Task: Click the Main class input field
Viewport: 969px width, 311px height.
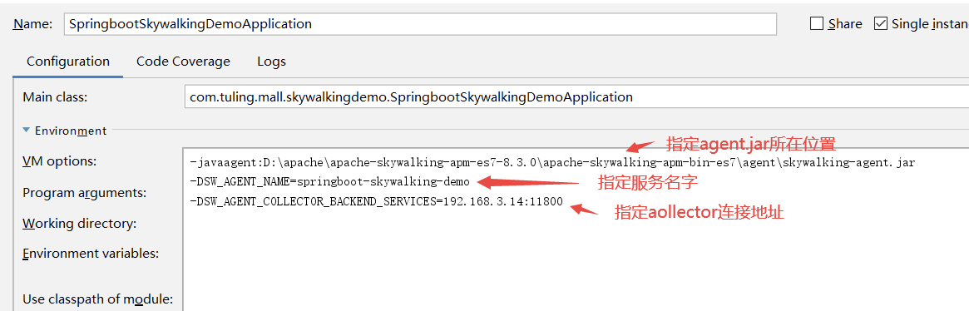Action: point(576,97)
